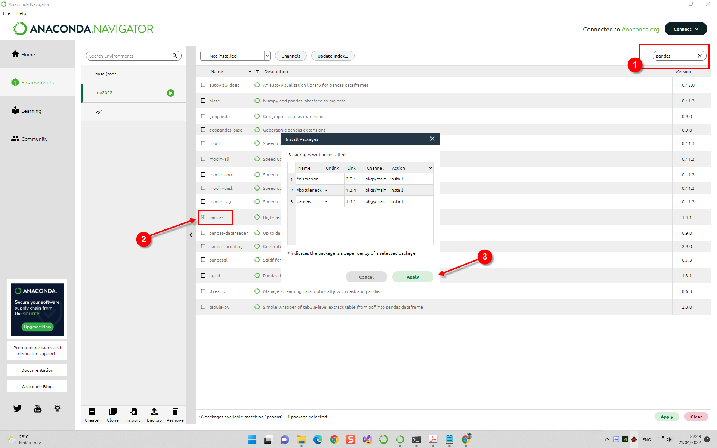Open the Community section

pyautogui.click(x=30, y=139)
